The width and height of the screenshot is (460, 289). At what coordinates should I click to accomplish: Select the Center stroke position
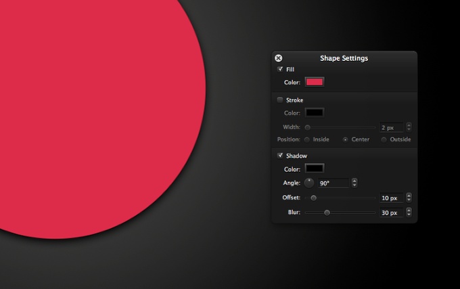click(x=346, y=139)
